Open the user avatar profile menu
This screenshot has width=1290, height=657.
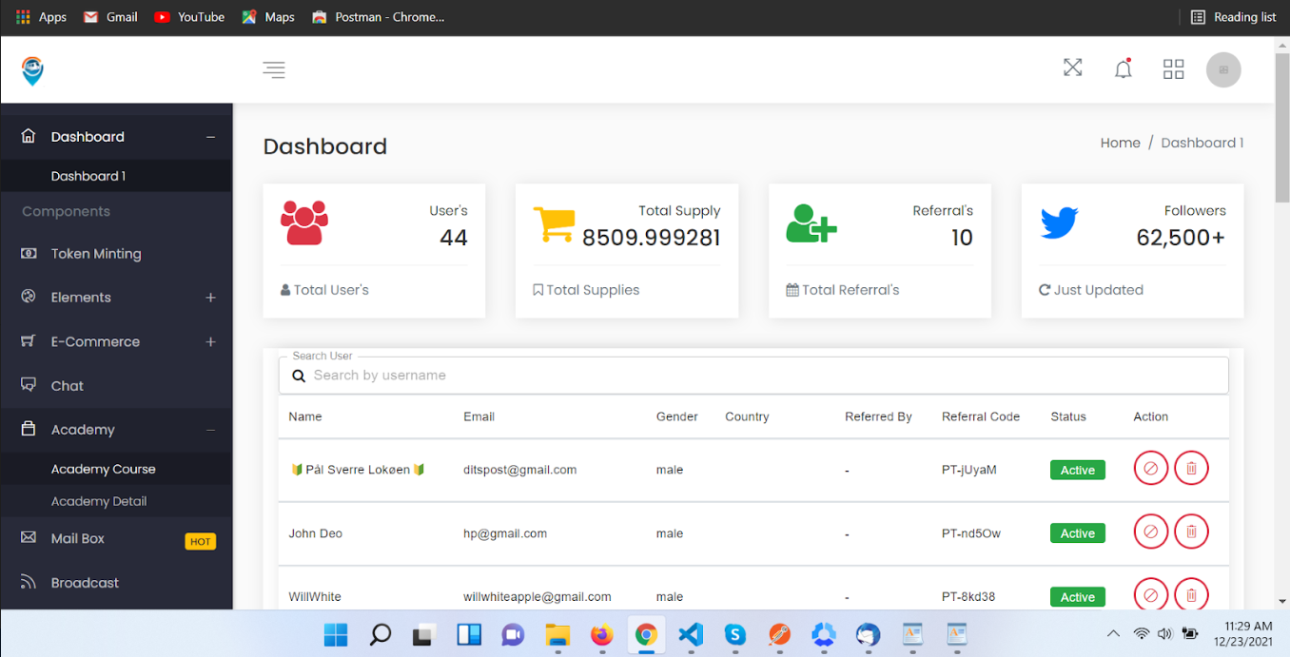(x=1223, y=69)
